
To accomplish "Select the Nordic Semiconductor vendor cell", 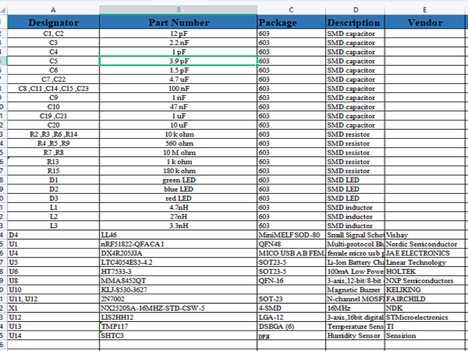I will tap(424, 244).
